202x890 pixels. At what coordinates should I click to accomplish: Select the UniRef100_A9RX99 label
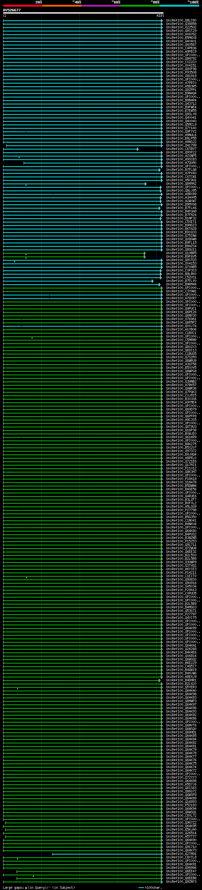tap(181, 194)
